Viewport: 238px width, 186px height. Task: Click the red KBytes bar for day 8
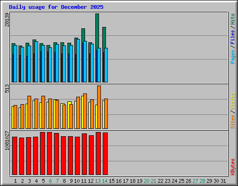[64, 155]
